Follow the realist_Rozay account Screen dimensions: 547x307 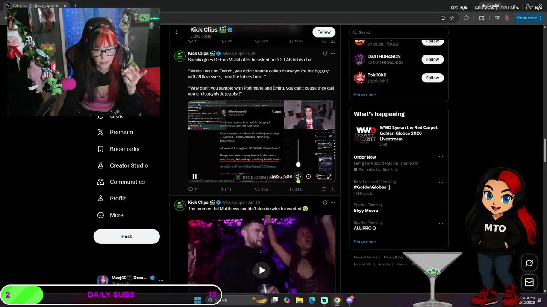tap(432, 41)
